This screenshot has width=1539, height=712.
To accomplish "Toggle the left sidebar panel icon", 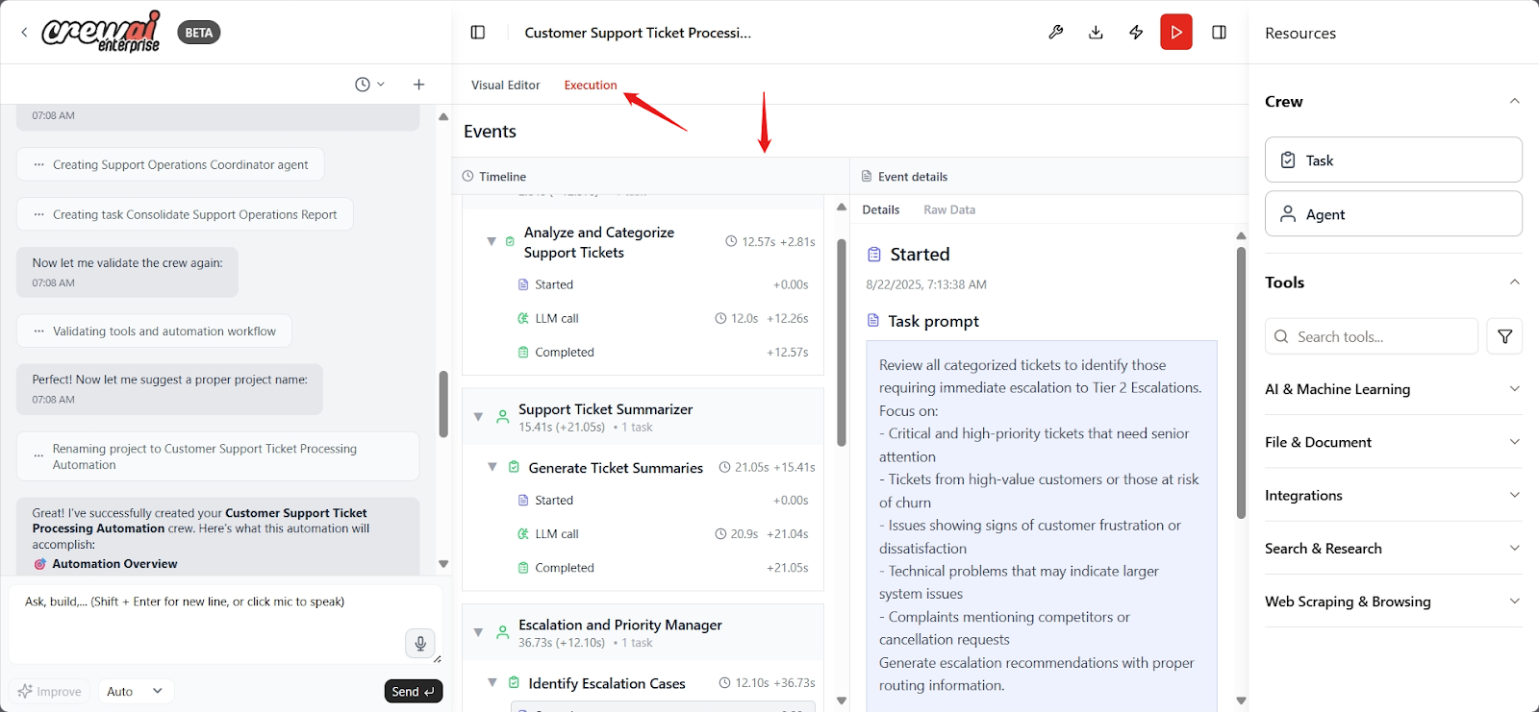I will 478,33.
